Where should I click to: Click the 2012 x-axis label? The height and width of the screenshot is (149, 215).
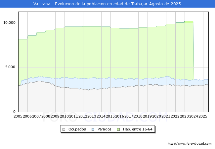83,116
